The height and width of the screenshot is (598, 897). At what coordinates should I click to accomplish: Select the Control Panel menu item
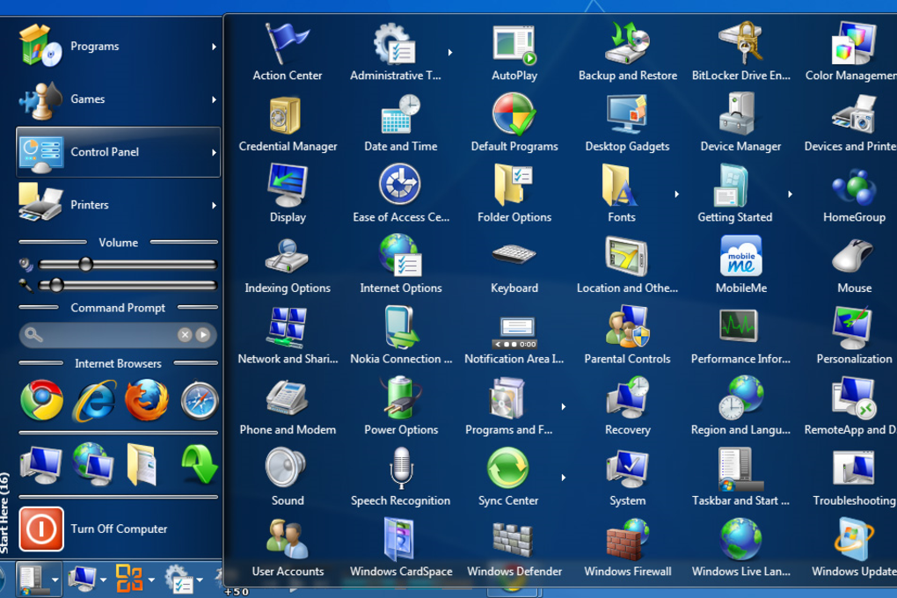pyautogui.click(x=118, y=151)
